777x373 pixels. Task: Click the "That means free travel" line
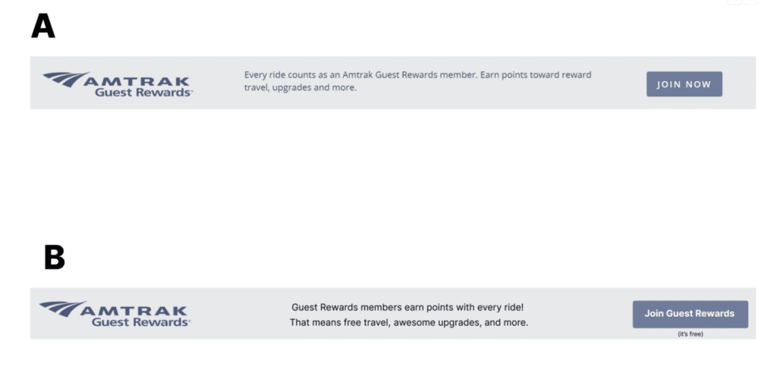408,322
